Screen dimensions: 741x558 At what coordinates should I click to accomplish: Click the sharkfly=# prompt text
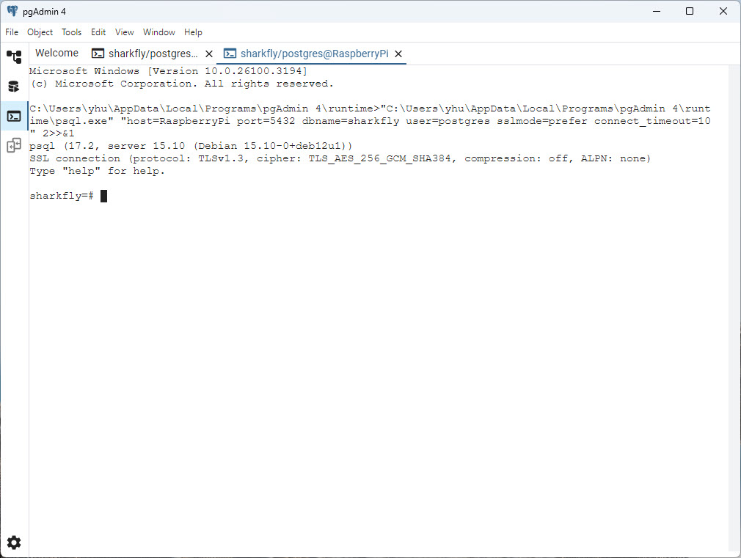coord(62,196)
